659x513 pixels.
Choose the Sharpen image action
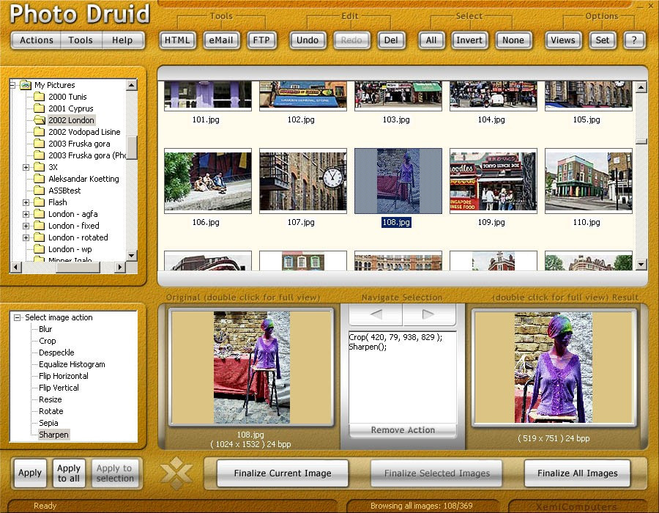(53, 435)
